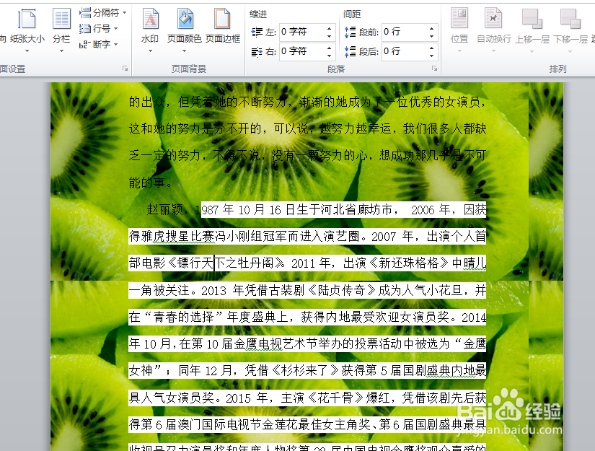Expand the 分栏 dropdown arrow
This screenshot has width=595, height=451.
(x=61, y=51)
